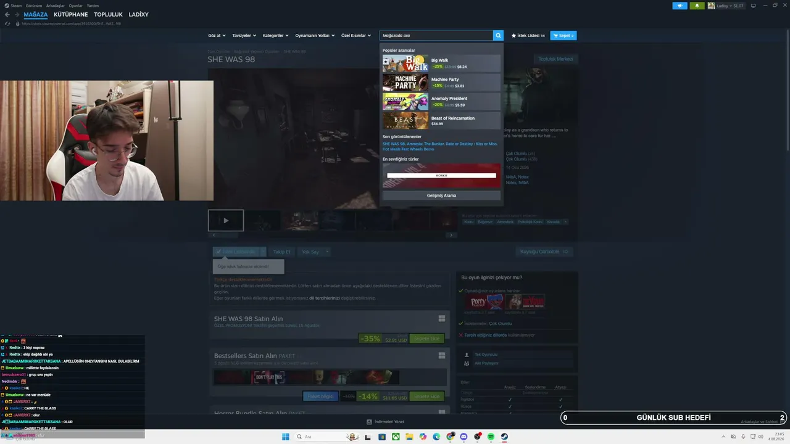Click the Takip Et button
The image size is (790, 444).
pos(281,252)
